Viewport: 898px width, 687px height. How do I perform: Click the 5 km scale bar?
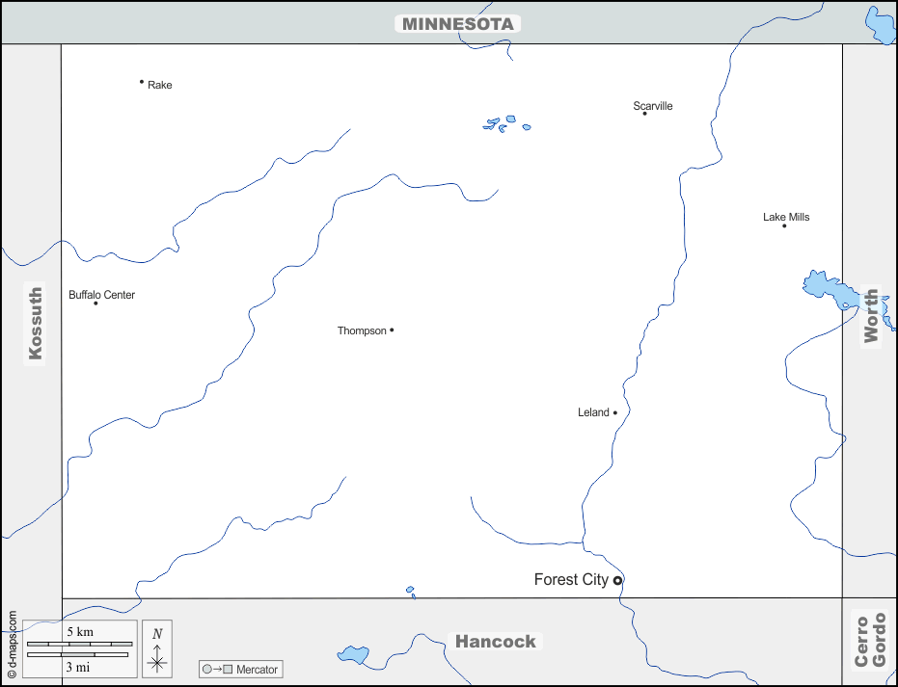[x=80, y=643]
